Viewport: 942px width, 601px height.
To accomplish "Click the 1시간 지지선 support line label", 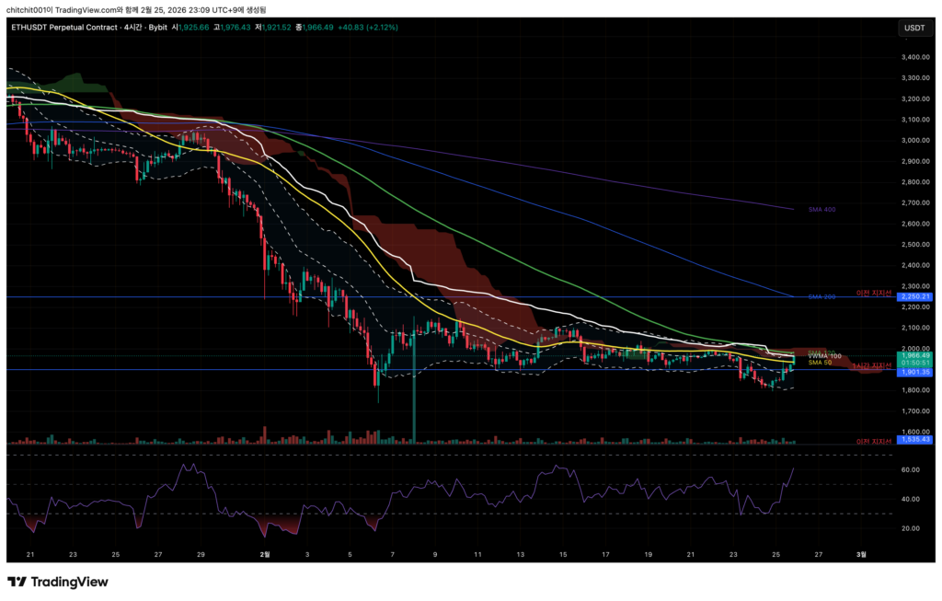I will (873, 367).
